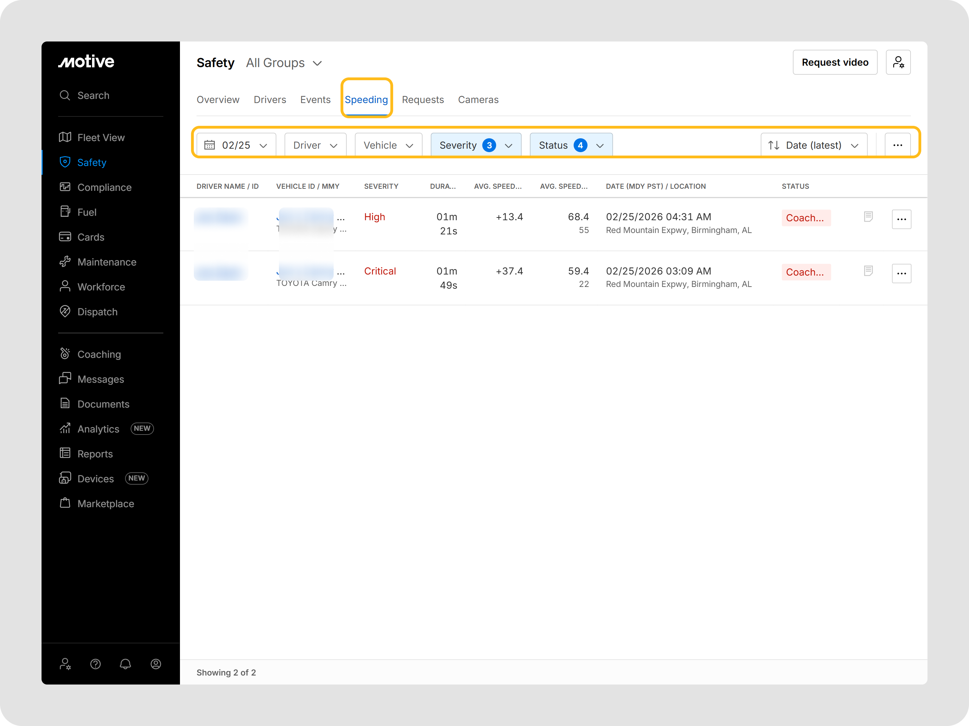This screenshot has height=726, width=969.
Task: Open the Severity filter dropdown
Action: 476,145
